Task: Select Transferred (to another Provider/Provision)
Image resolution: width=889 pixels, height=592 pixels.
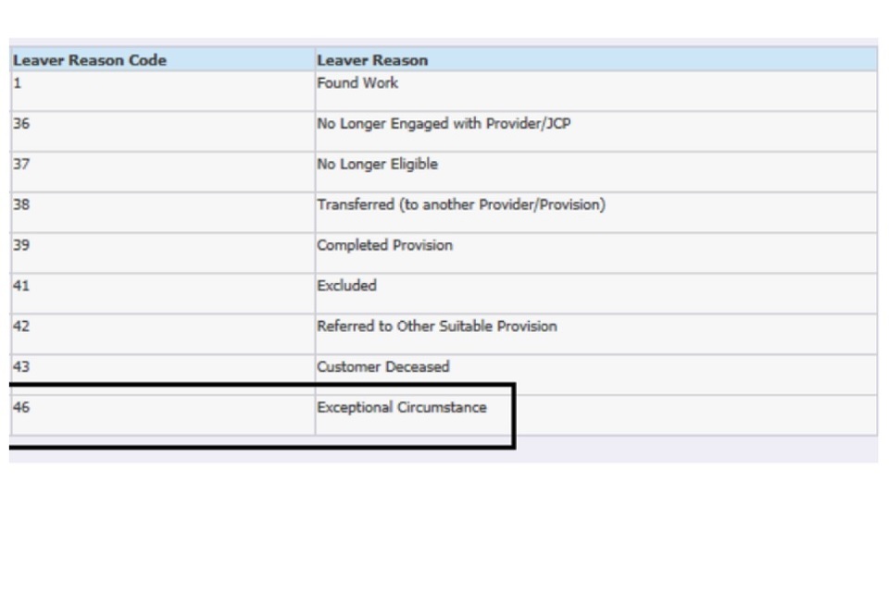Action: 461,205
